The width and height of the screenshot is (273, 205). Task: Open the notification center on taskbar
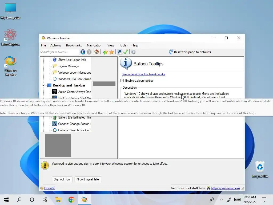click(x=264, y=200)
